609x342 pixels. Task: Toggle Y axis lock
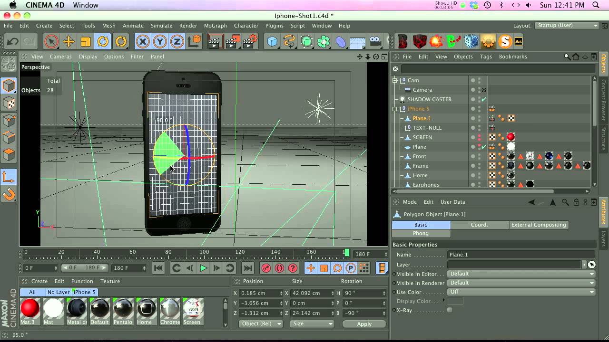point(160,42)
